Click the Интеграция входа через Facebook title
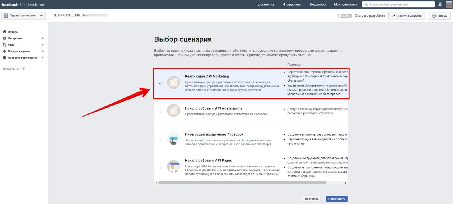The image size is (453, 204). 214,134
